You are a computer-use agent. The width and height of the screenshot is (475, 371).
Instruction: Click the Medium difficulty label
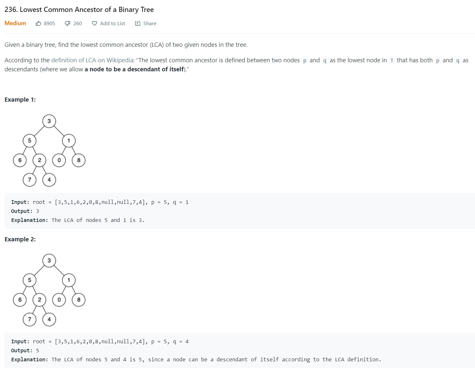15,23
